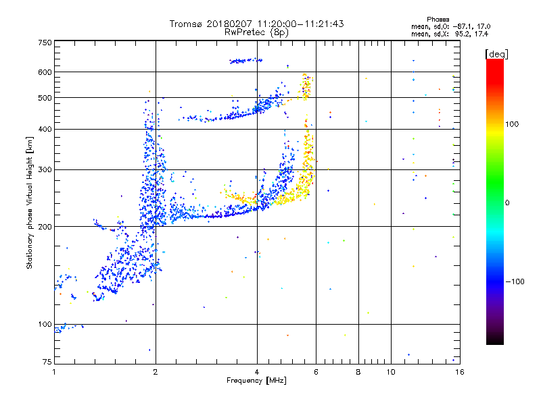
Task: Click the y-axis tick label '600'
Action: click(45, 72)
